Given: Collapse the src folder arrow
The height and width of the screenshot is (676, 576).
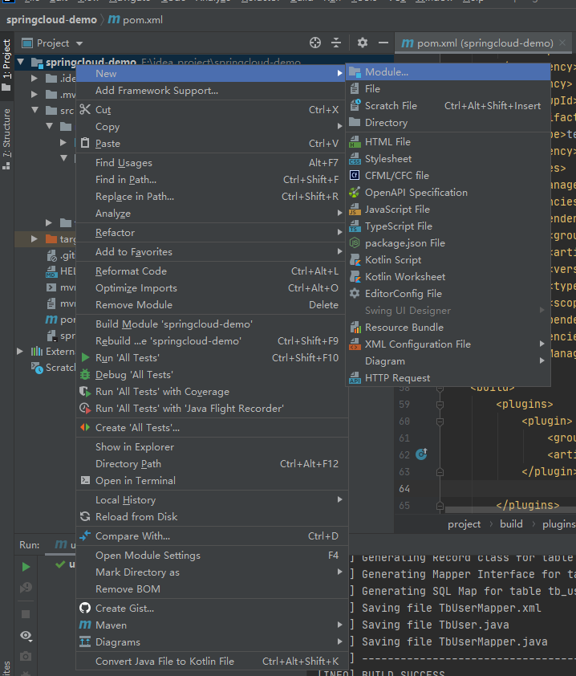Looking at the screenshot, I should pyautogui.click(x=34, y=110).
